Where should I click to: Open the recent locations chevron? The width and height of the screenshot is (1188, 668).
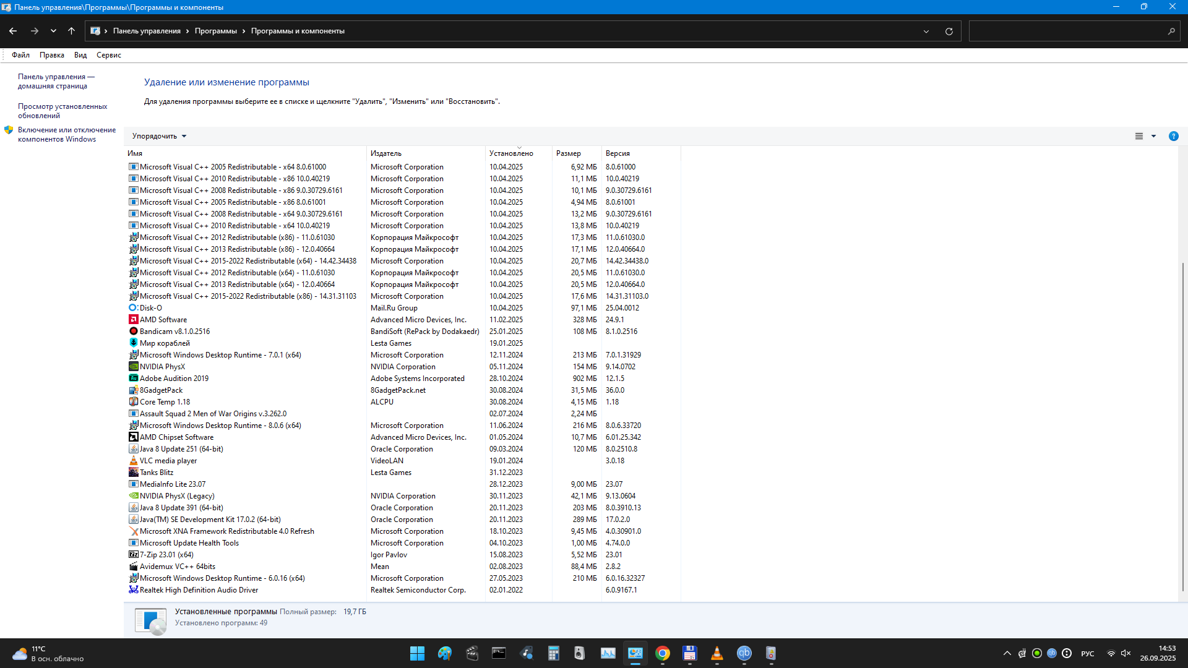point(53,31)
